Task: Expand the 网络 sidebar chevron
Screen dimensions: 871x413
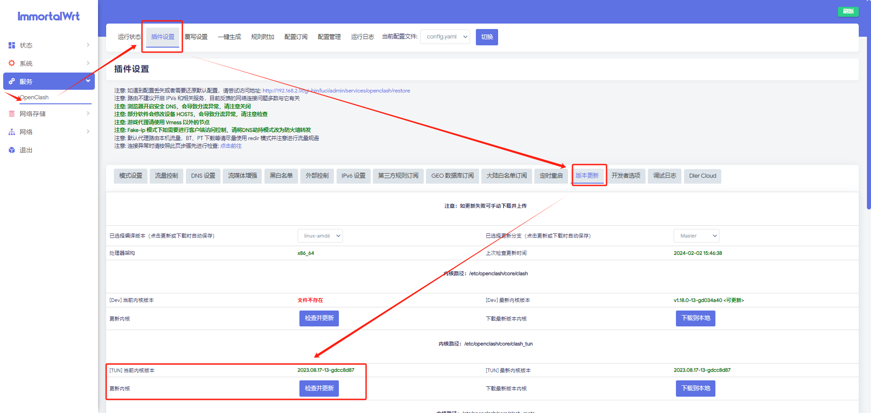Action: click(88, 131)
